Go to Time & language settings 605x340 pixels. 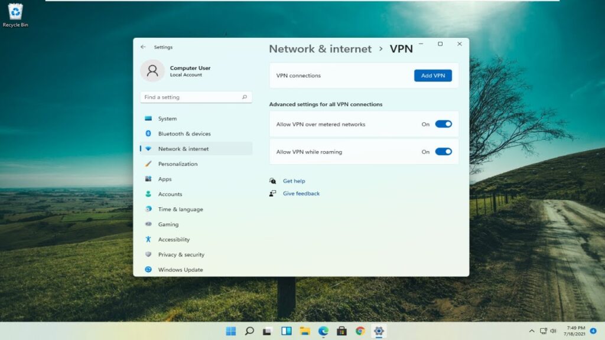click(180, 209)
